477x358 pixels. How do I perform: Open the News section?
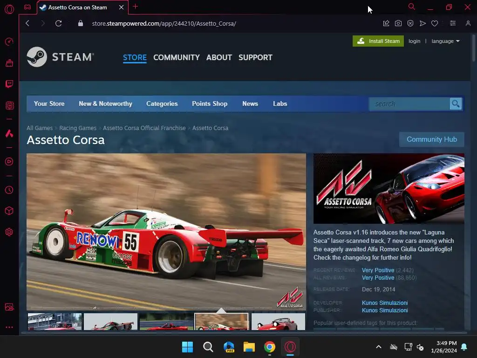pos(250,104)
